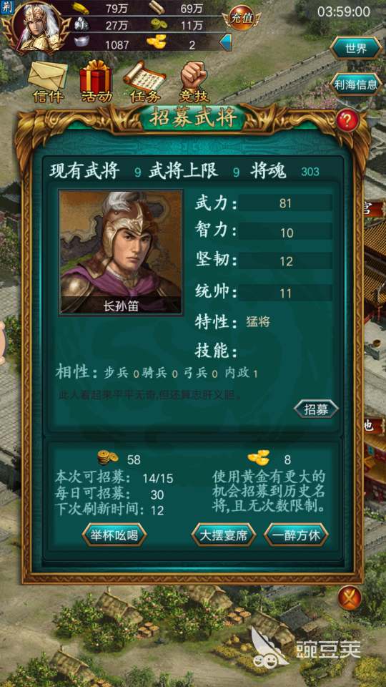Screen dimensions: 386x687
Task: Open the 任务 quest scroll icon
Action: [144, 82]
